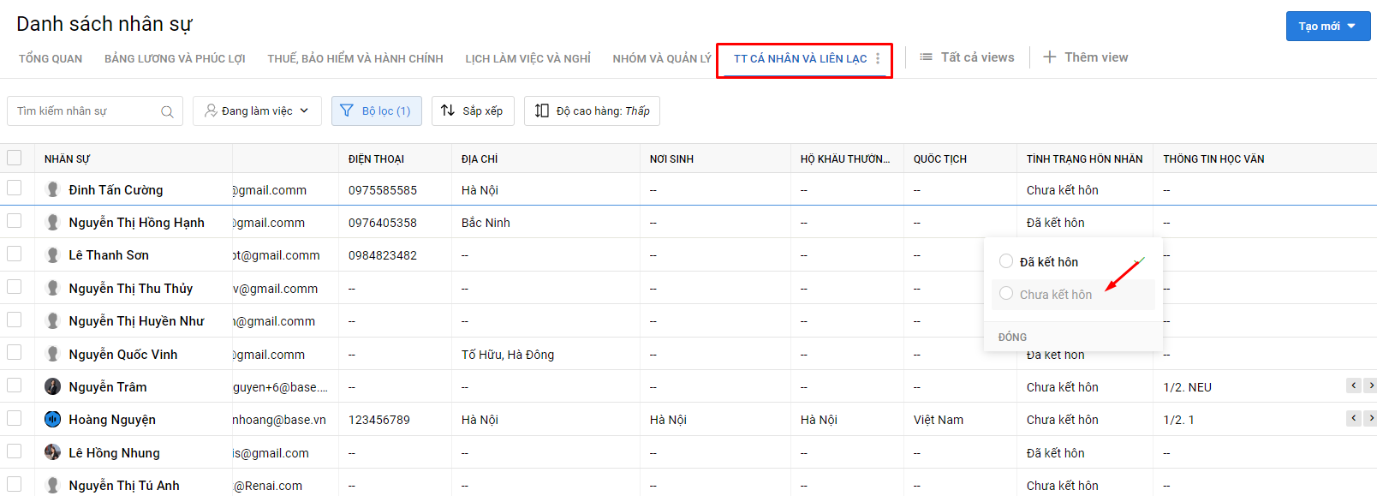Click the search magnifier icon
The image size is (1377, 496).
167,111
